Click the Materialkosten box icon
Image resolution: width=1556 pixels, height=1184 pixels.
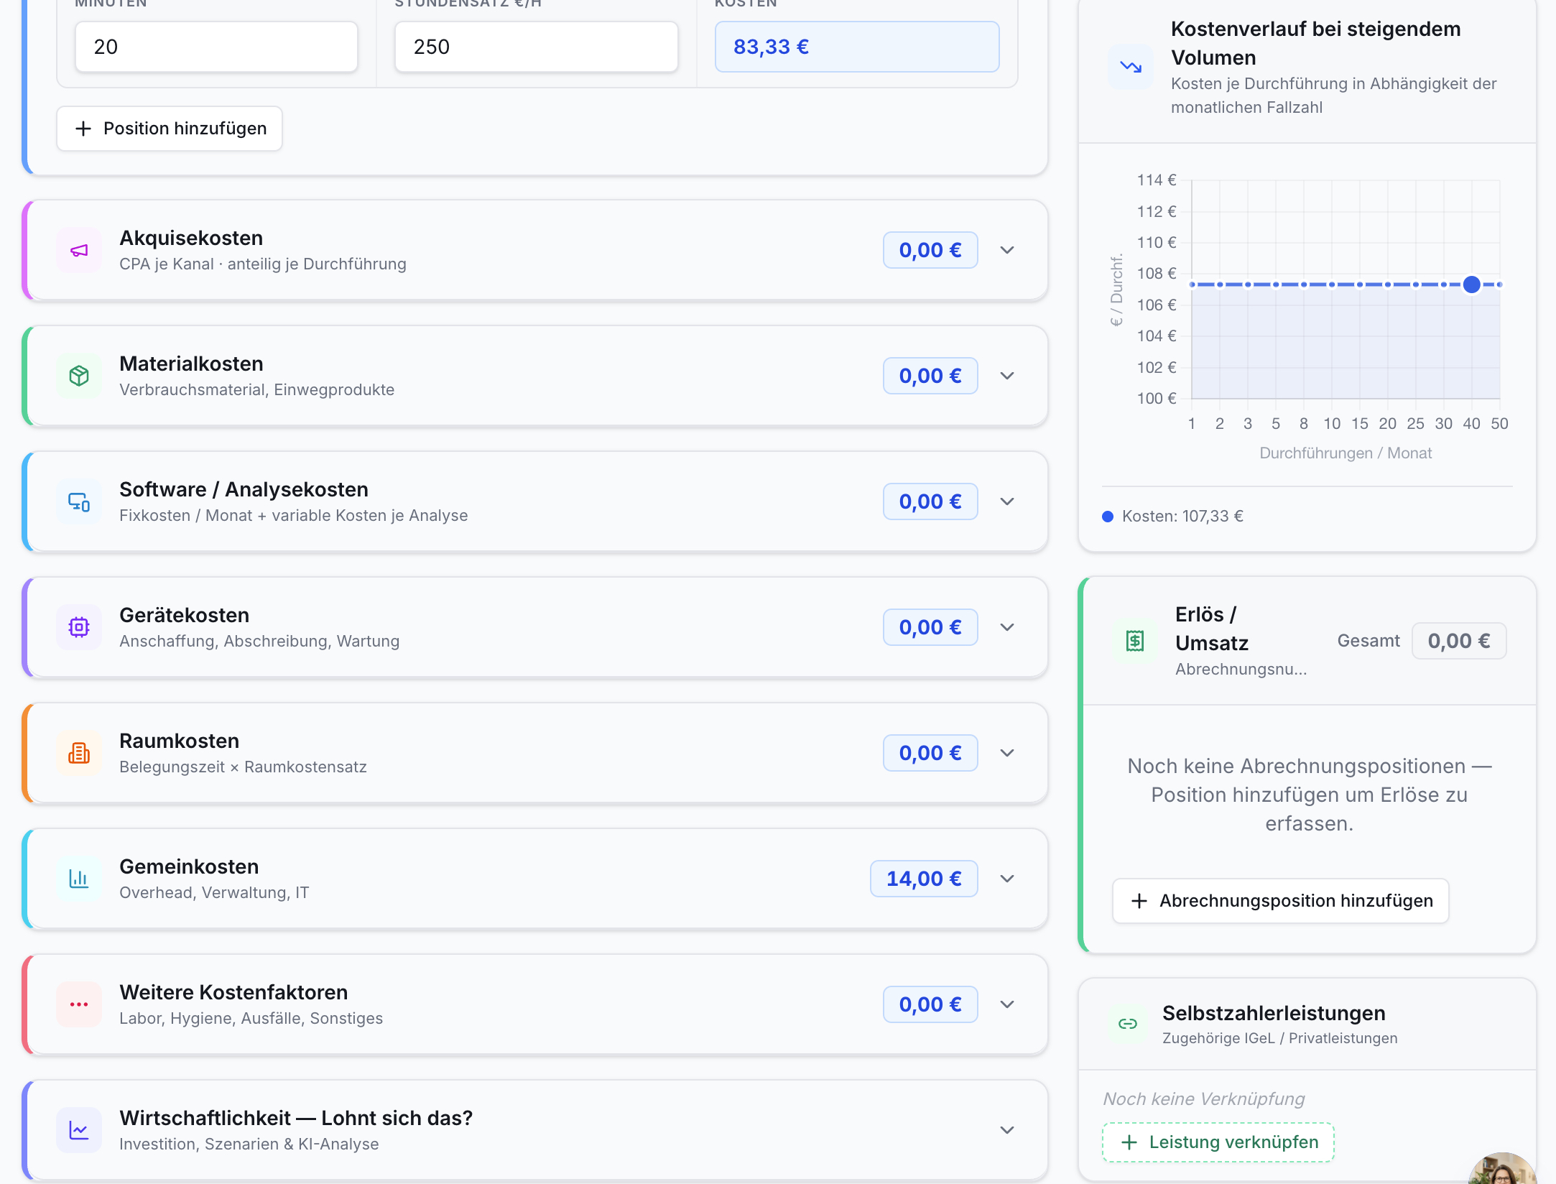79,376
